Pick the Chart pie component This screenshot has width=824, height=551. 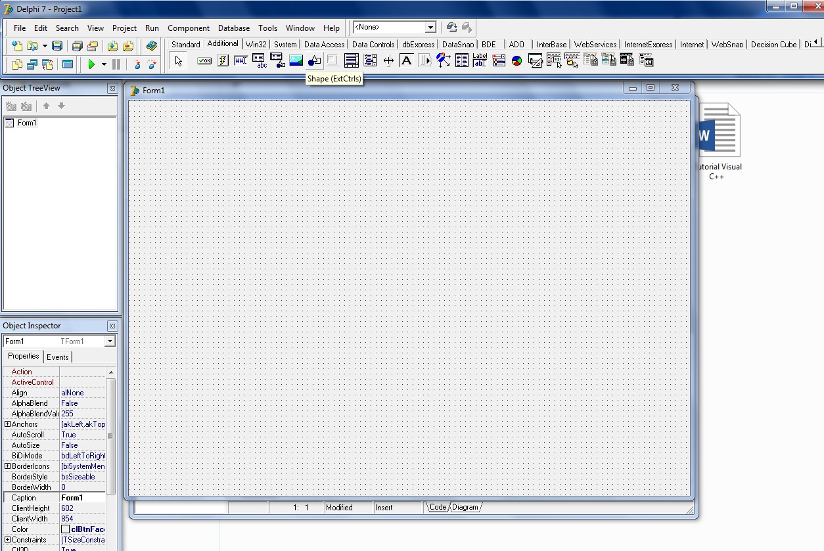[x=516, y=60]
